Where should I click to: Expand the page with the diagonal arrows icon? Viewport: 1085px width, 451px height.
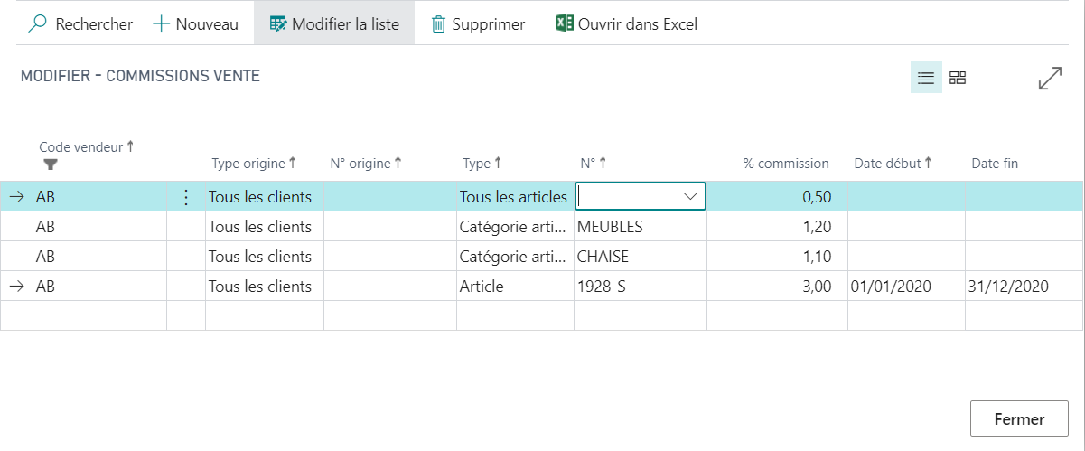pyautogui.click(x=1050, y=78)
